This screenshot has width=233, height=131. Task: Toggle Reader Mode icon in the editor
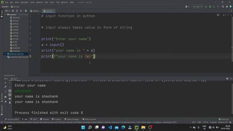pyautogui.click(x=218, y=15)
